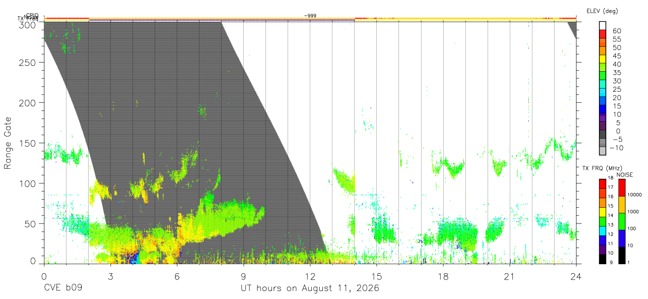Pick the black bottom swatch of NOISE scale
The width and height of the screenshot is (648, 299).
coord(622,255)
